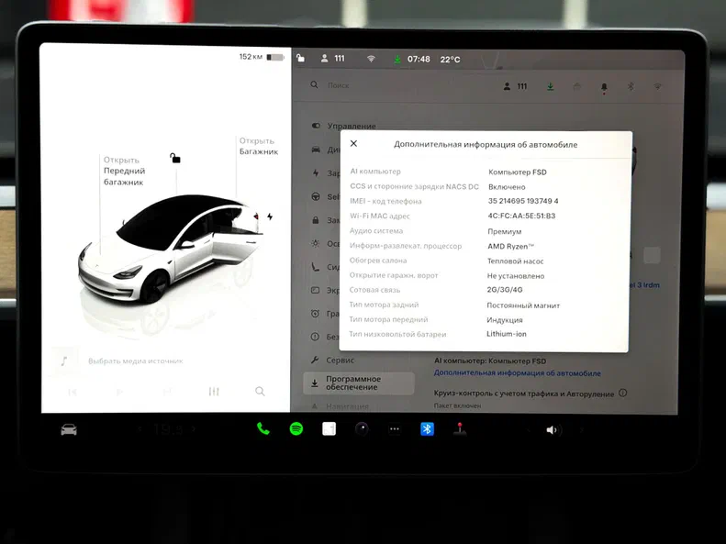Tap the Wi-Fi icon in status bar
This screenshot has width=726, height=544.
pos(371,59)
